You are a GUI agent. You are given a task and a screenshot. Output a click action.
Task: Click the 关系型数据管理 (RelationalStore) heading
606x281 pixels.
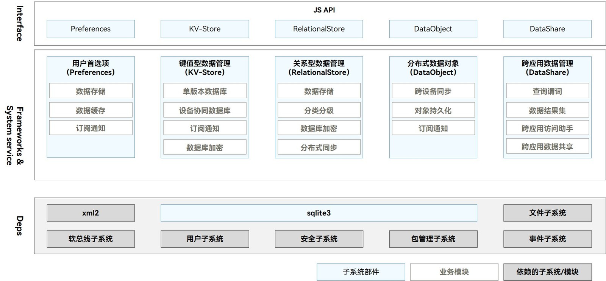click(319, 68)
